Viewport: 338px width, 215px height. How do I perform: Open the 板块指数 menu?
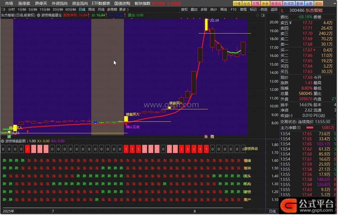coord(143,3)
